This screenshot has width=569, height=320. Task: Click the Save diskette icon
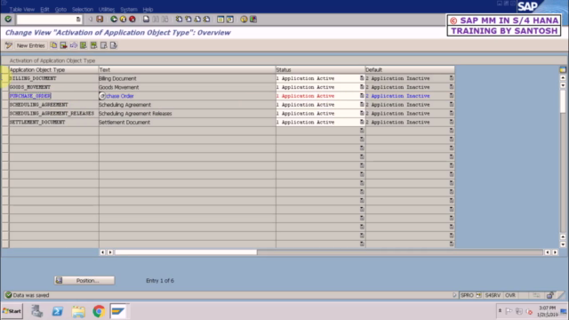(100, 19)
